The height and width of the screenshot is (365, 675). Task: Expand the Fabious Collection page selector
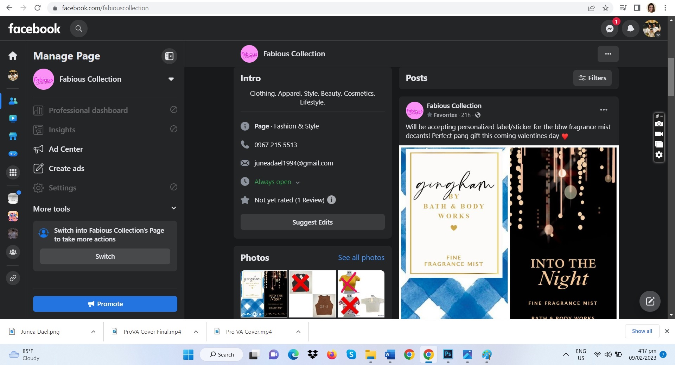pyautogui.click(x=171, y=79)
